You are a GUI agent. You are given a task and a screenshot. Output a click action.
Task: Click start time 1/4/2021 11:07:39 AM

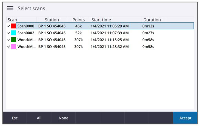pos(110,33)
